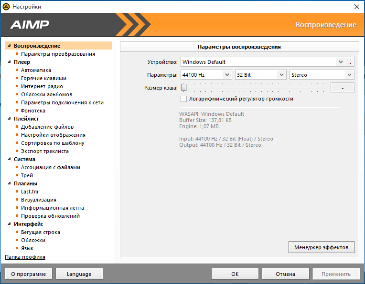Open the Бегущая строка settings page
Viewport: 365px width, 284px height.
tap(41, 232)
